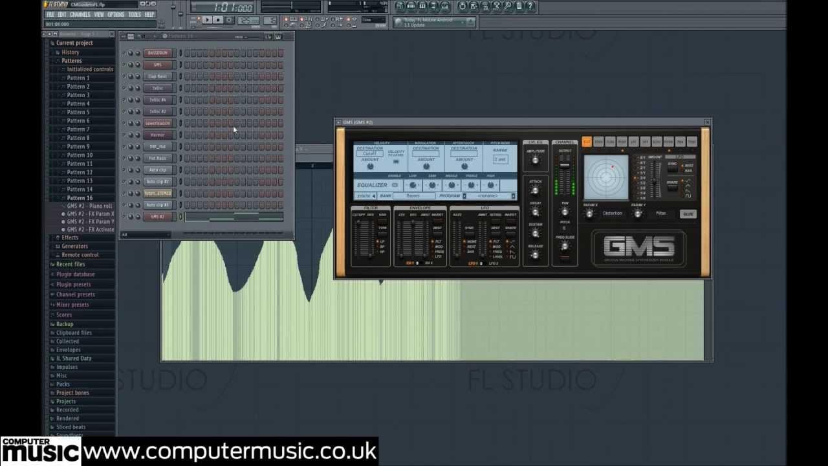
Task: Open the Mixer view icon
Action: tap(445, 6)
